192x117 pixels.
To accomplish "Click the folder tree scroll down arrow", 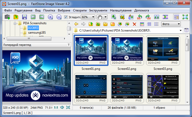I will 69,34.
